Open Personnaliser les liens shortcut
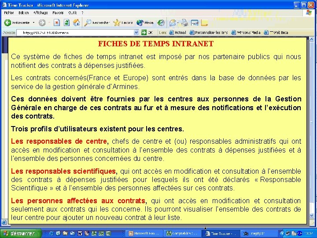The height and width of the screenshot is (238, 317). pyautogui.click(x=209, y=32)
